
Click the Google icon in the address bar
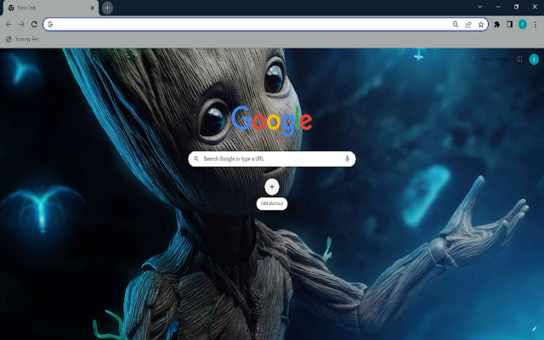pos(50,25)
